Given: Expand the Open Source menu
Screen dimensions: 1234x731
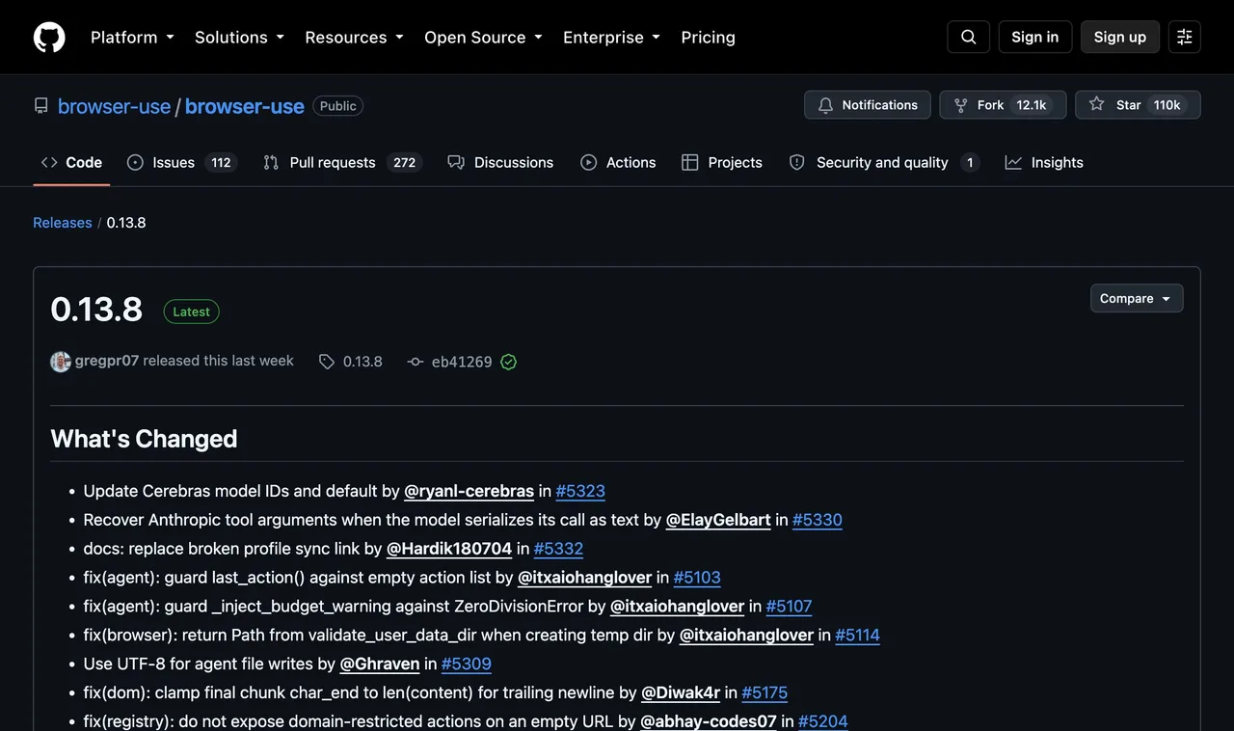Looking at the screenshot, I should coord(483,37).
